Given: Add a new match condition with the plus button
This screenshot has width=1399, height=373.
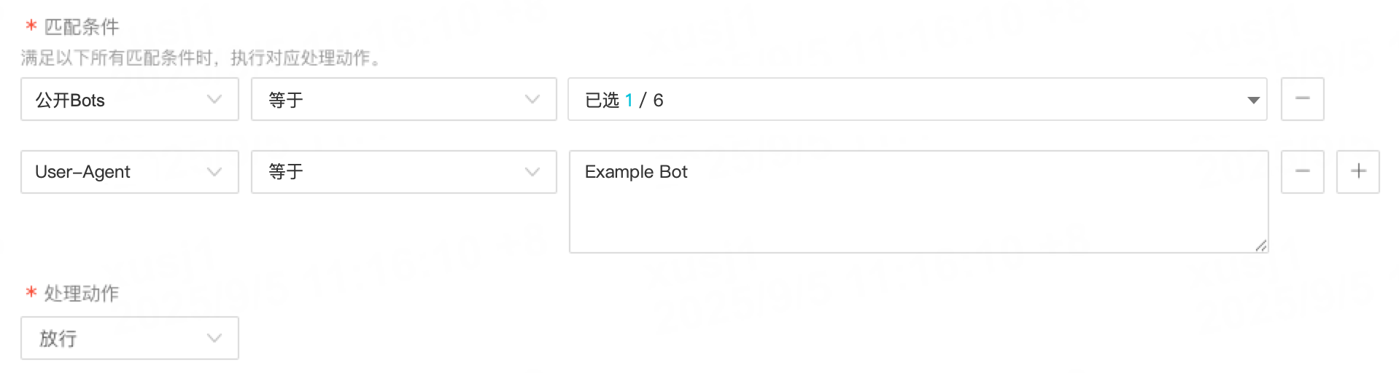Looking at the screenshot, I should (x=1357, y=172).
